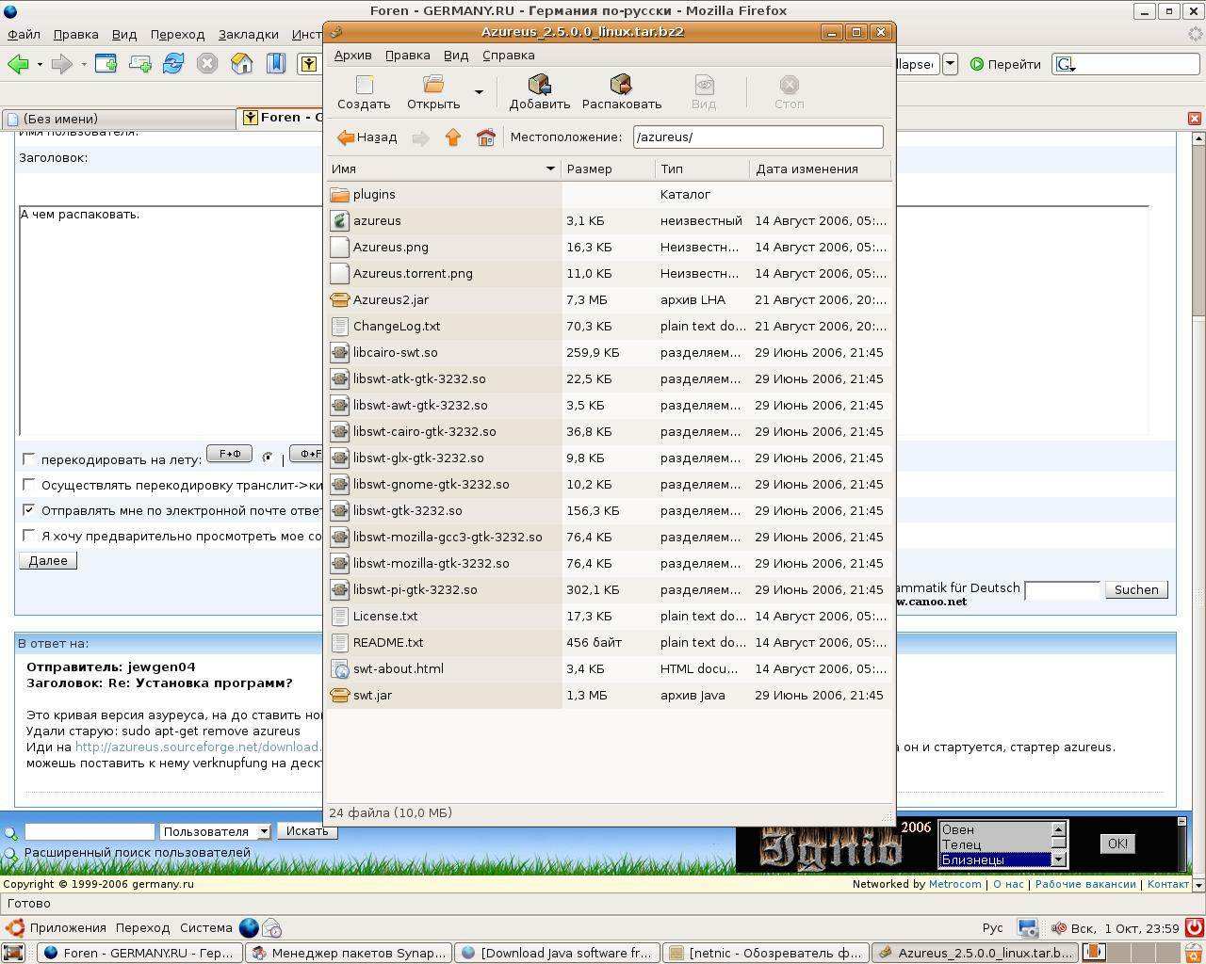The height and width of the screenshot is (964, 1206).
Task: Click Распаковать extract toolbar icon
Action: tap(621, 85)
